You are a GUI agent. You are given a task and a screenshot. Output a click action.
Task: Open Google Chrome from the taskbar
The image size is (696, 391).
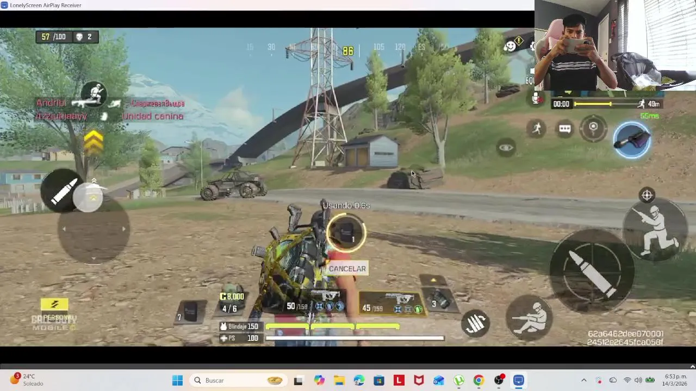point(478,380)
